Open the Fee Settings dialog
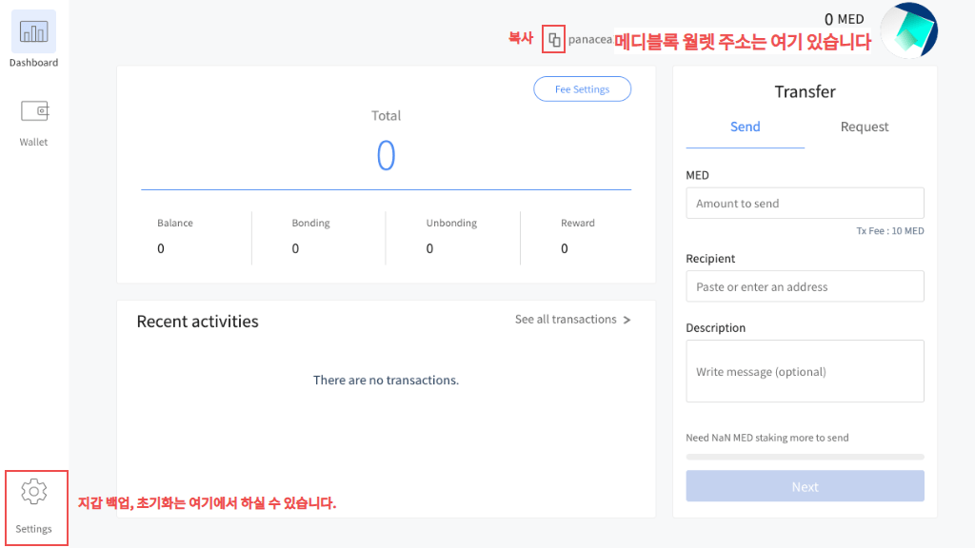 tap(582, 88)
